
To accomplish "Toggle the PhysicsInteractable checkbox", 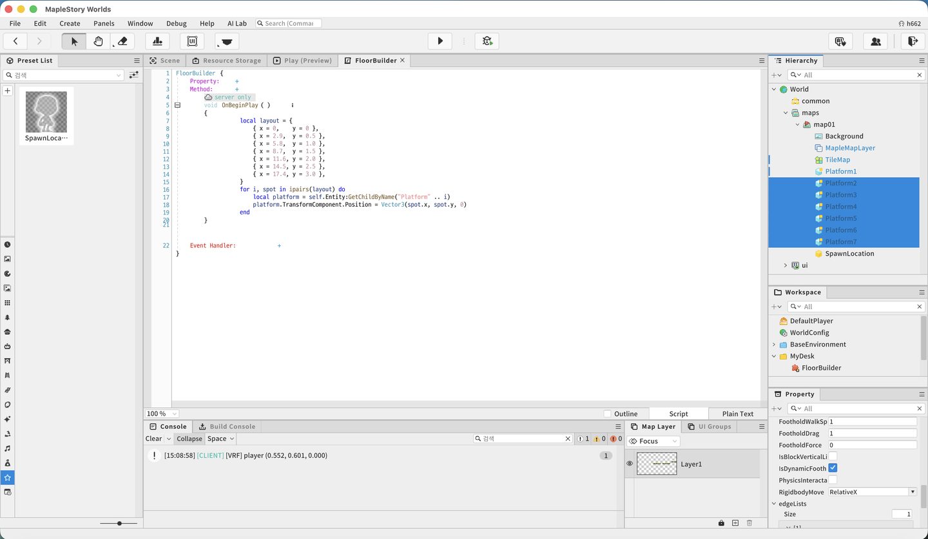I will coord(833,480).
